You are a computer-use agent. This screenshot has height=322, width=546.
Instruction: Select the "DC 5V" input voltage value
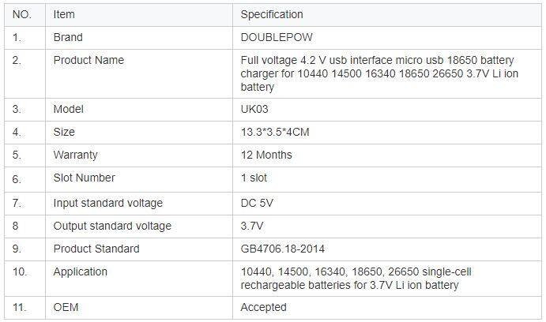257,203
